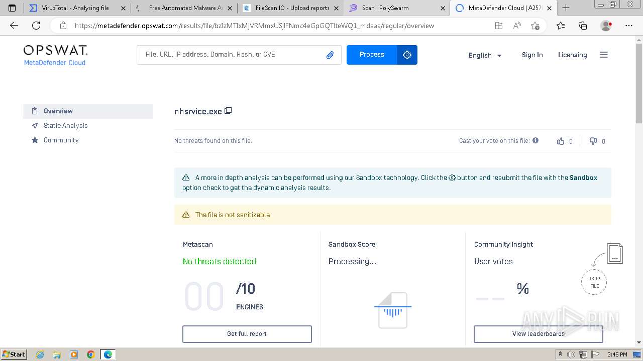Click the Start button
Viewport: 643px width, 361px height.
point(14,354)
